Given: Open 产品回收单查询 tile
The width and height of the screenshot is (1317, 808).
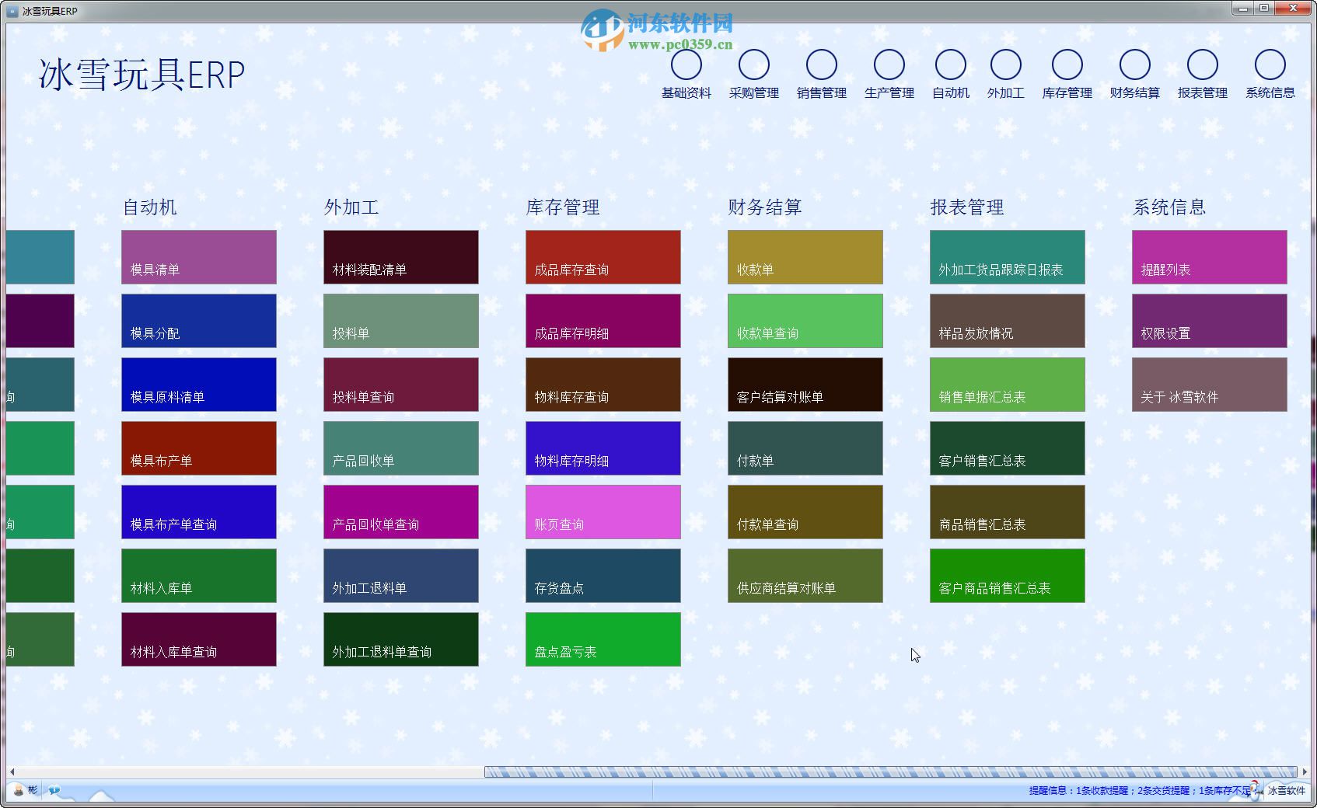Looking at the screenshot, I should point(401,512).
